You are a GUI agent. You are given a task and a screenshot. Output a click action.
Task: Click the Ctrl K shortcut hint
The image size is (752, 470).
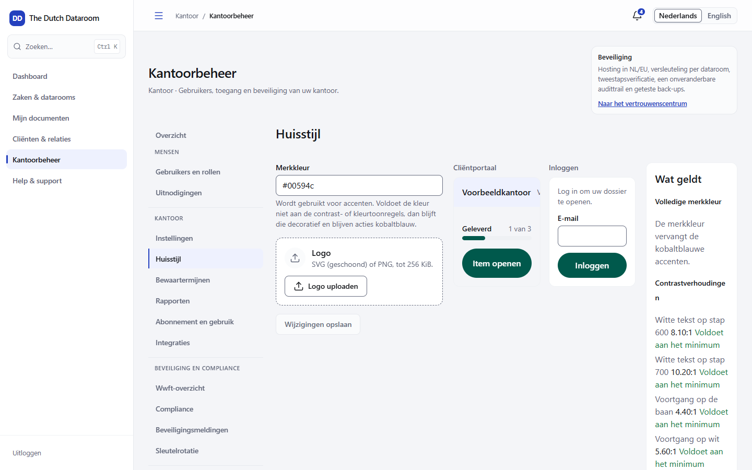click(108, 46)
